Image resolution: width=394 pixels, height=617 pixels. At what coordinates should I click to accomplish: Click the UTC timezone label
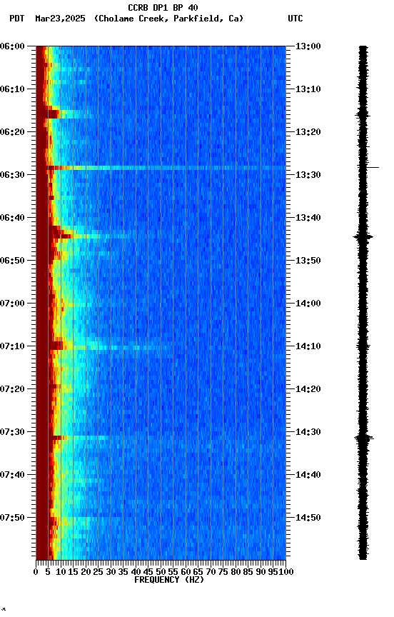click(x=295, y=19)
